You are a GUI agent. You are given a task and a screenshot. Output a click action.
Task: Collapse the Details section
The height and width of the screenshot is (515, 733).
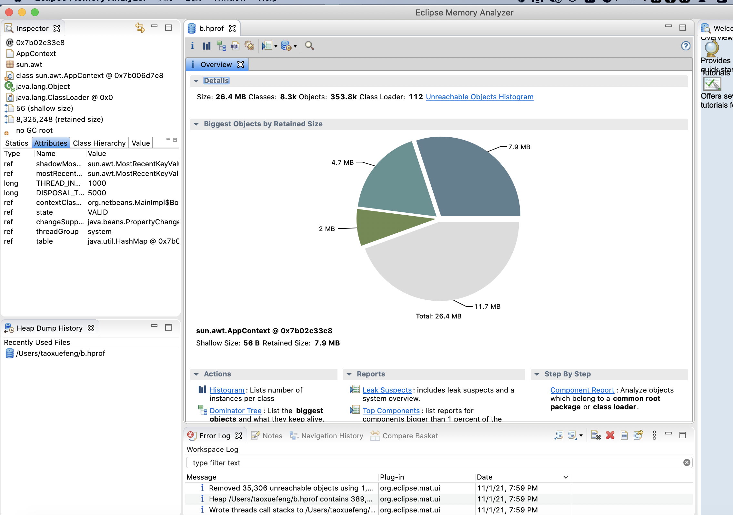click(196, 81)
